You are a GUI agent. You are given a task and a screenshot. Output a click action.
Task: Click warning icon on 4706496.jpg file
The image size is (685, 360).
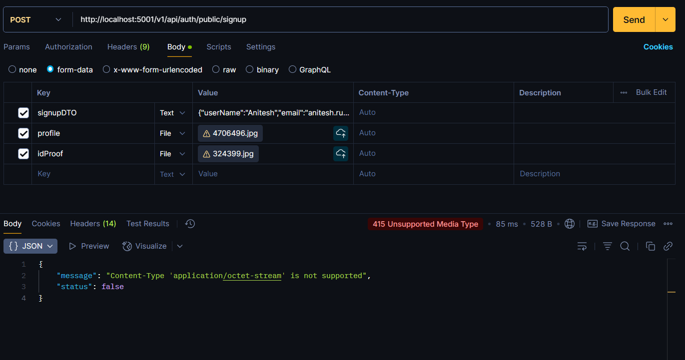pos(206,133)
